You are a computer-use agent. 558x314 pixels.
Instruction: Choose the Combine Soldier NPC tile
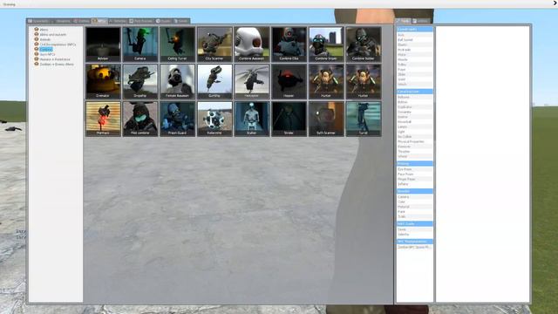364,44
